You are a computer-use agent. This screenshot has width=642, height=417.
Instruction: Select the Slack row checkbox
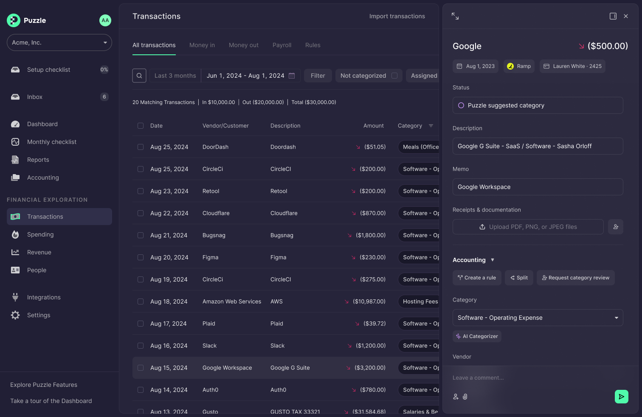coord(141,346)
